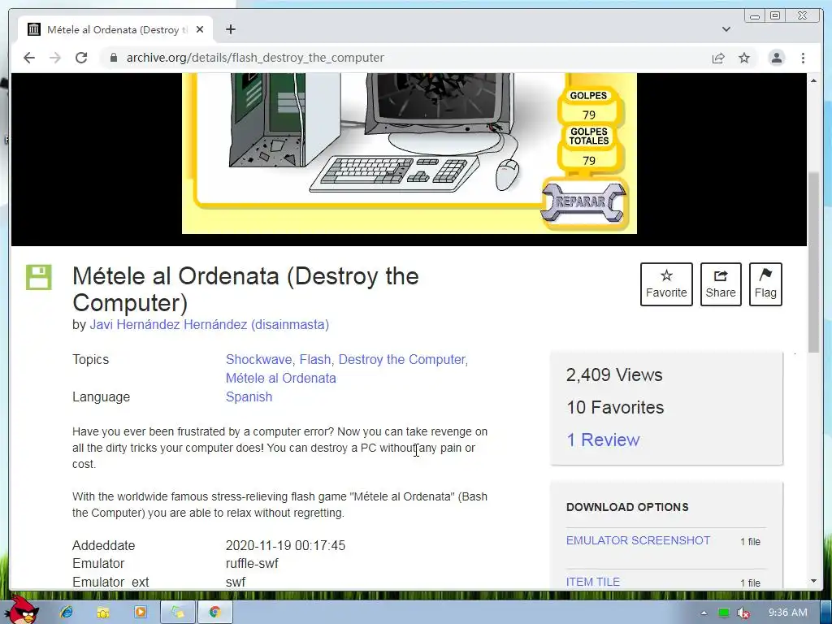The height and width of the screenshot is (624, 832).
Task: Click the GOLPES TOTALES counter label
Action: click(x=588, y=136)
